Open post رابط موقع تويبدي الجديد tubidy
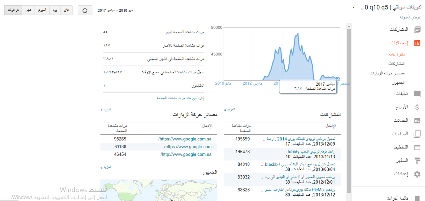This screenshot has height=201, width=425. click(x=311, y=151)
